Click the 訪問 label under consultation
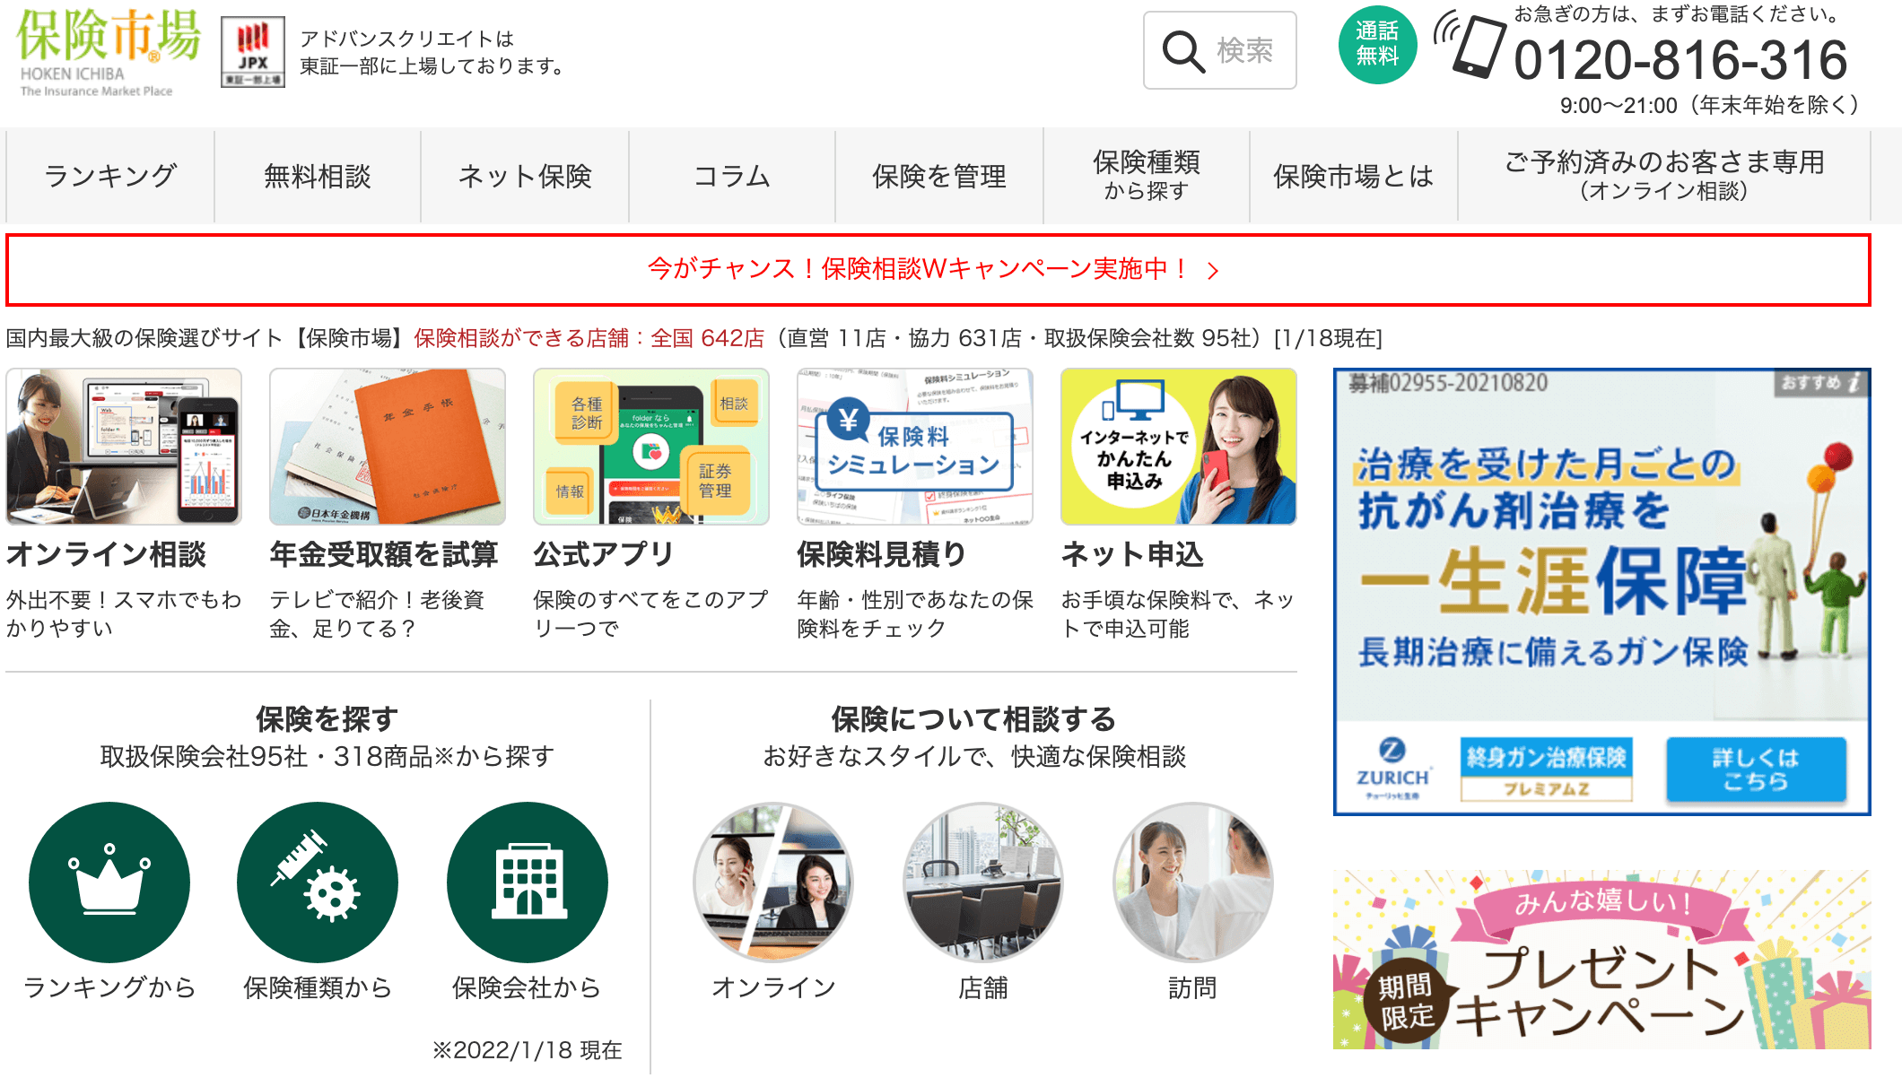 tap(1192, 987)
